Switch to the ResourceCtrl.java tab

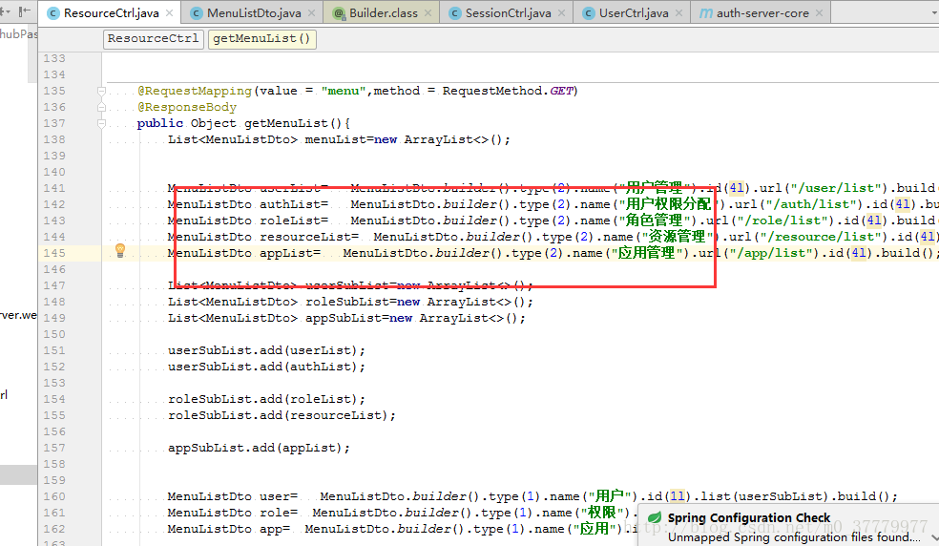pos(108,12)
